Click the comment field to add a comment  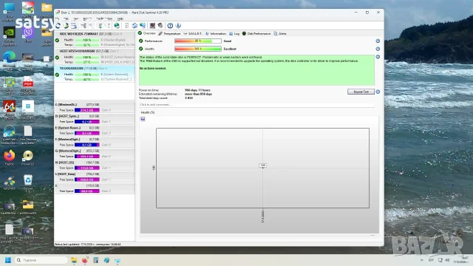pos(256,105)
